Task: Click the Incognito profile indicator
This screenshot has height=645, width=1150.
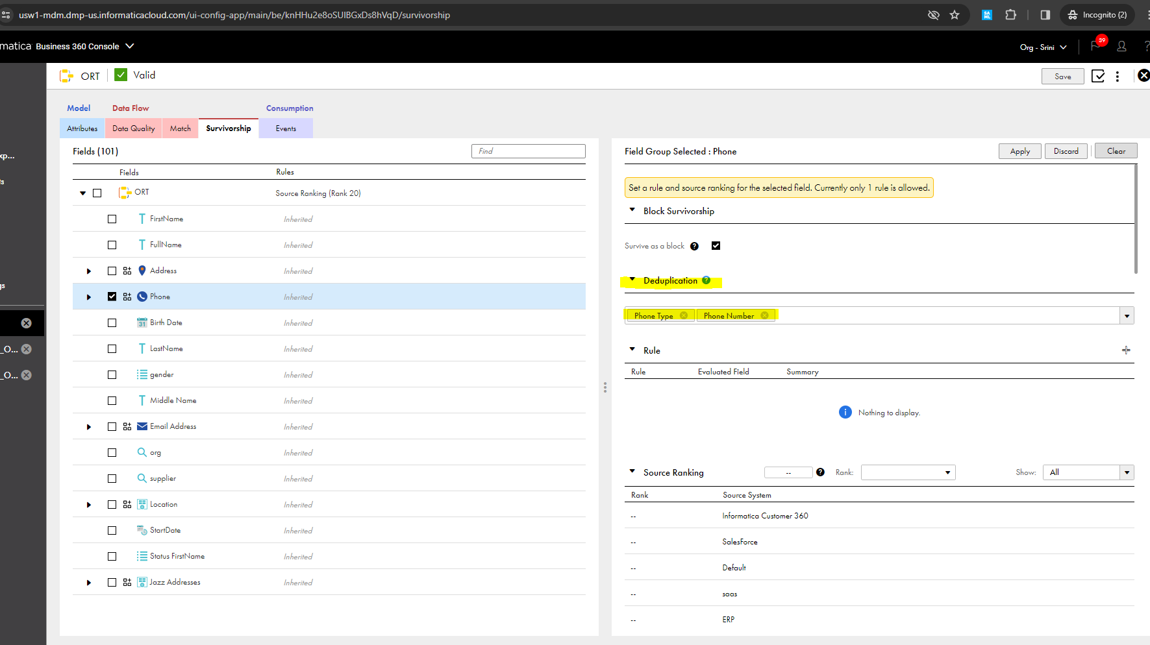Action: pos(1097,15)
